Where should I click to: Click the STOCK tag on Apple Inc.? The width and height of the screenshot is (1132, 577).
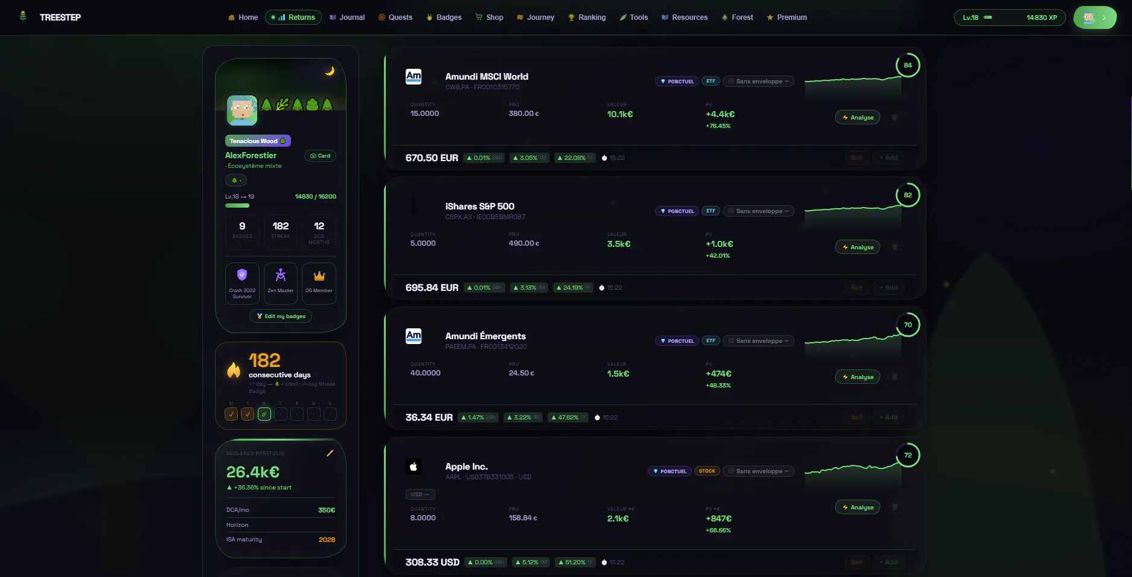tap(707, 471)
